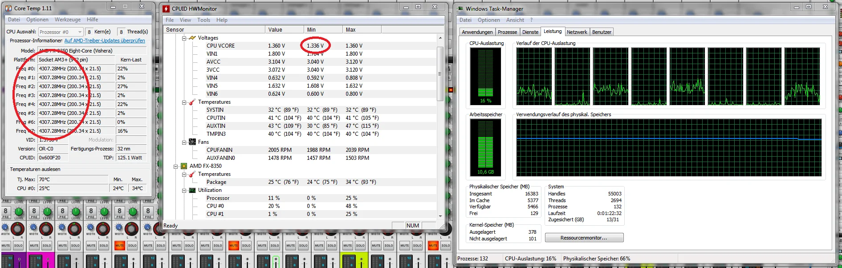Switch to the Benutzer tab in Task-Manager

point(602,32)
